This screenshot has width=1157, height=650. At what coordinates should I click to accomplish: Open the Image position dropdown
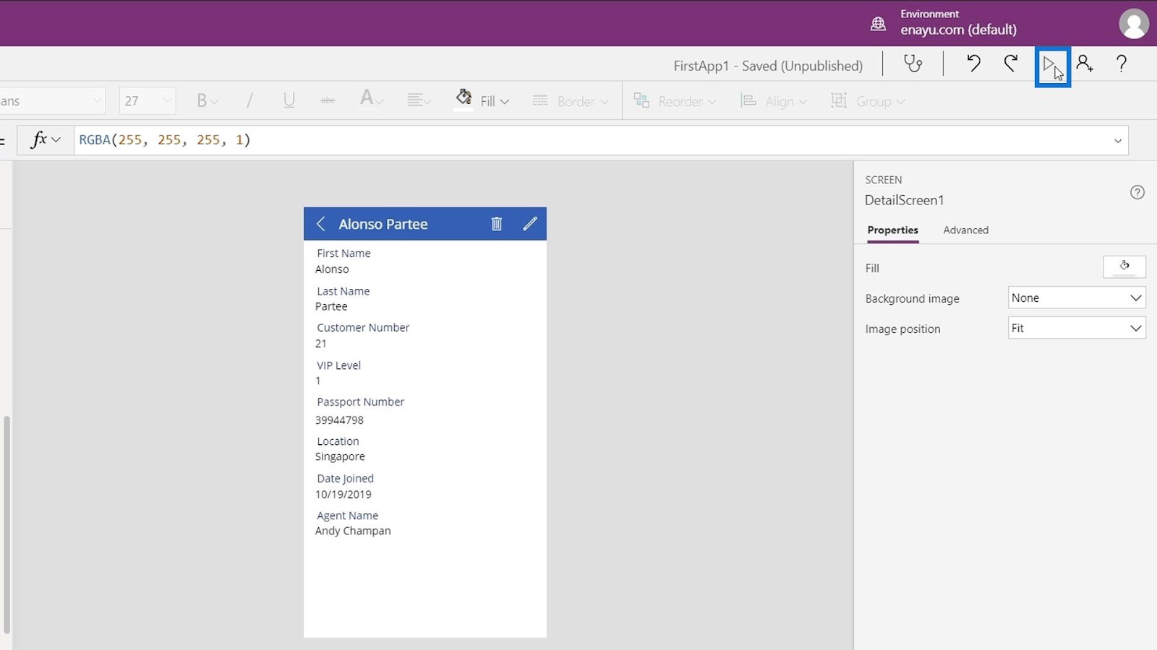[x=1077, y=328]
